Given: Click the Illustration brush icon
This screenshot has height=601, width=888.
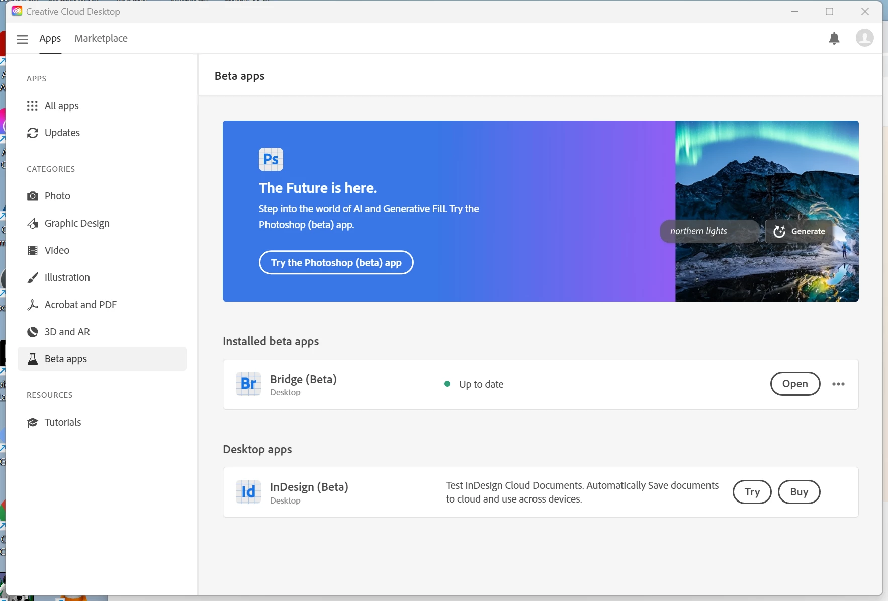Looking at the screenshot, I should (x=33, y=277).
